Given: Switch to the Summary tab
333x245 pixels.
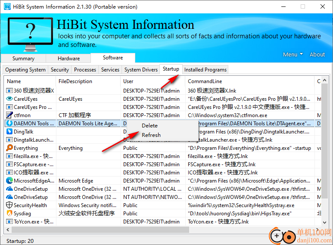Looking at the screenshot, I should [23, 59].
